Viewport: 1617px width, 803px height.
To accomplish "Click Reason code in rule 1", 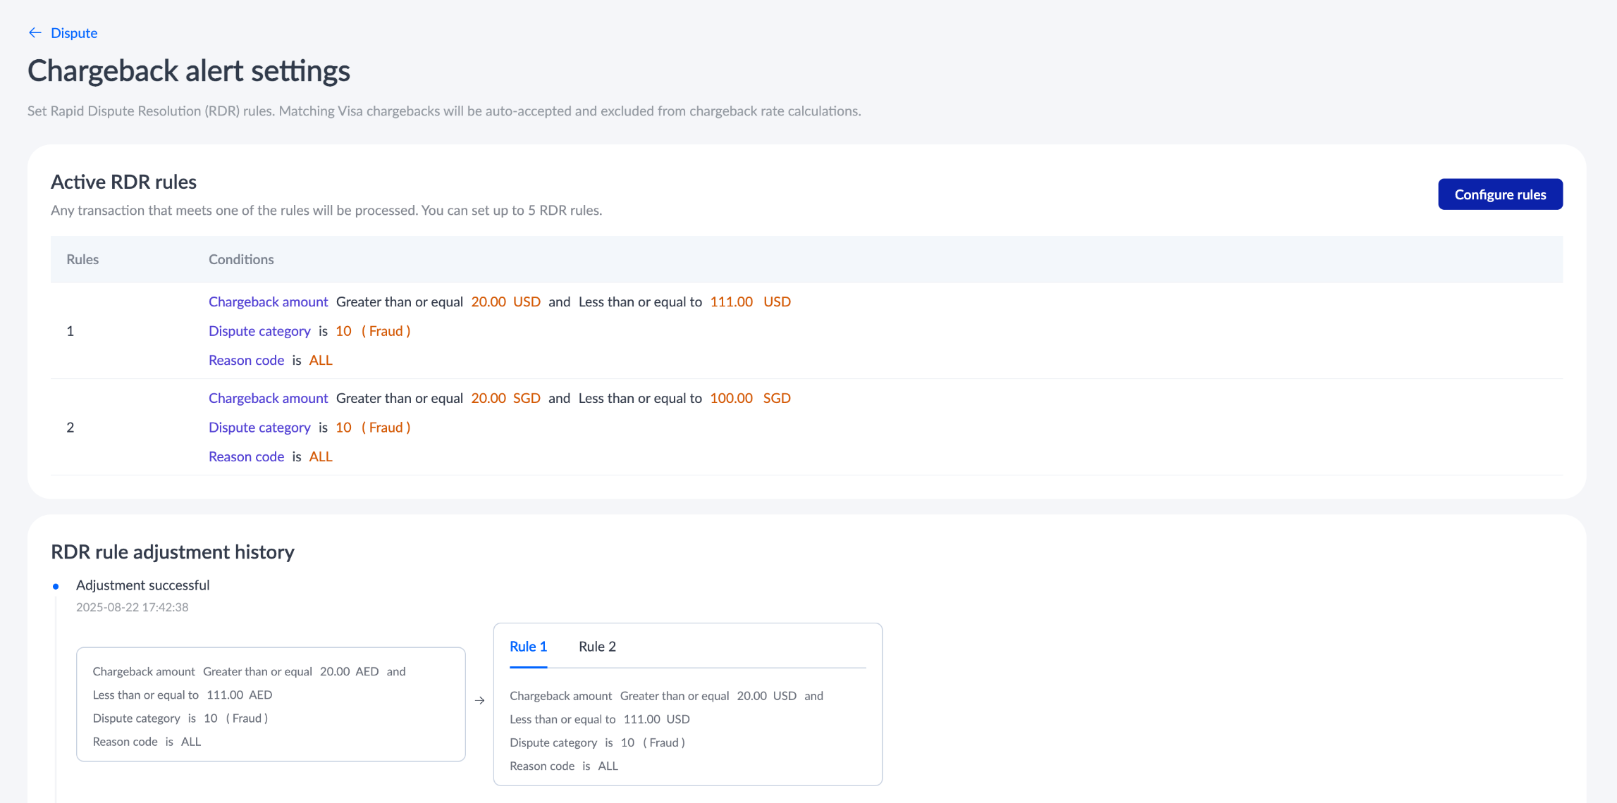I will pyautogui.click(x=246, y=360).
